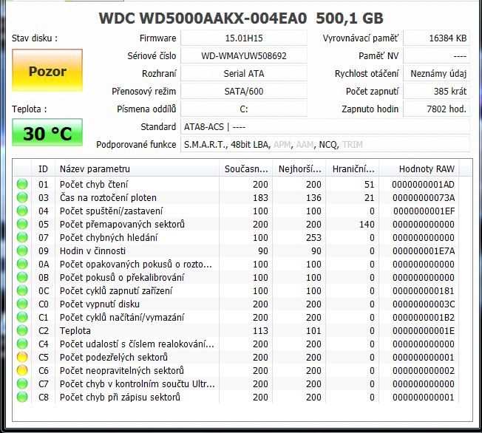Select the row Počet chyb při zápisu sektorů
Image resolution: width=482 pixels, height=433 pixels.
tap(236, 397)
